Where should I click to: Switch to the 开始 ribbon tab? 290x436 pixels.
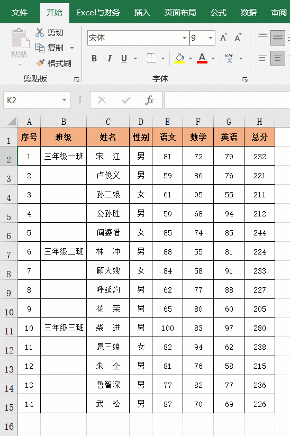pyautogui.click(x=55, y=13)
